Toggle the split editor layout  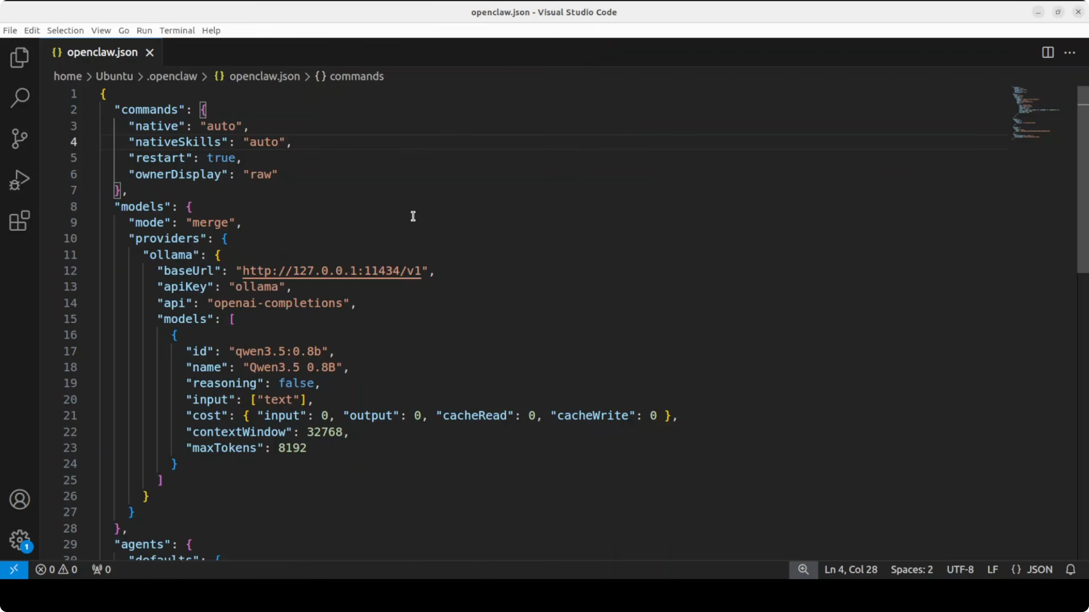click(1048, 52)
